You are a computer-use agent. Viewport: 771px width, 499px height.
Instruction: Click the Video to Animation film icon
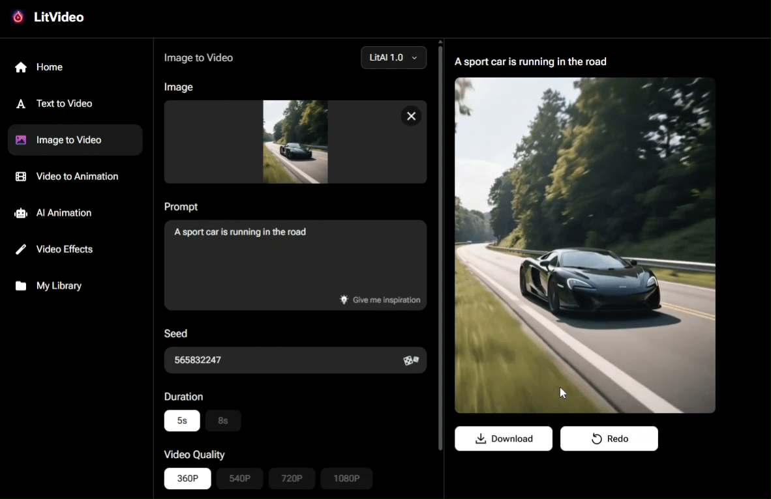click(x=21, y=177)
